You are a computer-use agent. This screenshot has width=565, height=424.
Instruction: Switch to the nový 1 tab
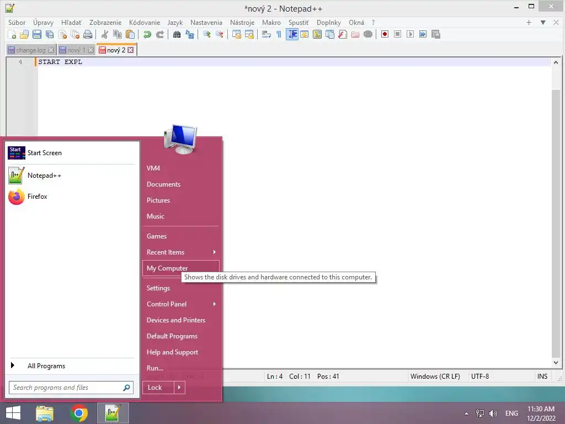click(76, 50)
